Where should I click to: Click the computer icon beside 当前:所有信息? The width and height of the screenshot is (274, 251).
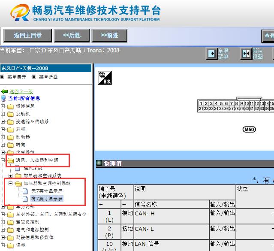coord(3,98)
